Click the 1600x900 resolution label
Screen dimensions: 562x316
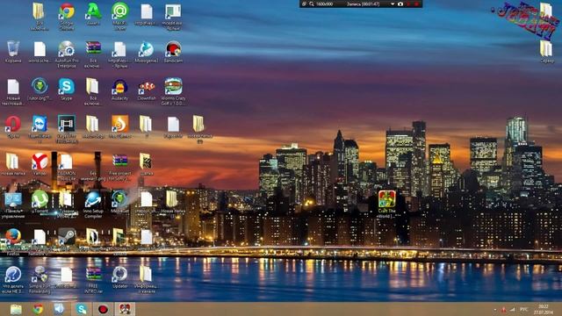[324, 4]
